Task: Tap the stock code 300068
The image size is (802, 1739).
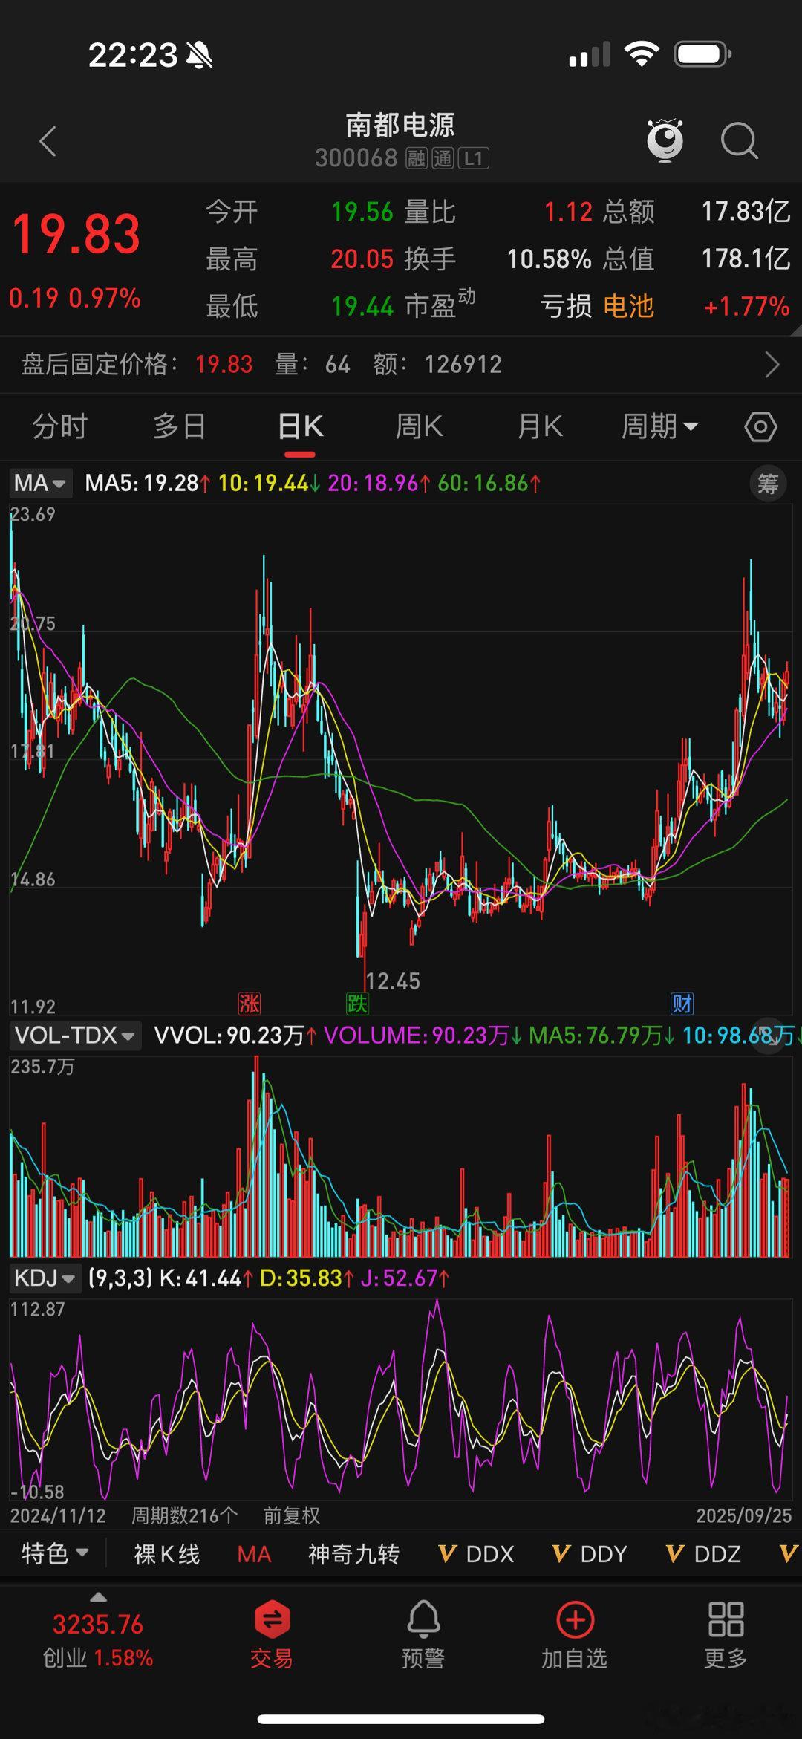Action: pos(356,158)
